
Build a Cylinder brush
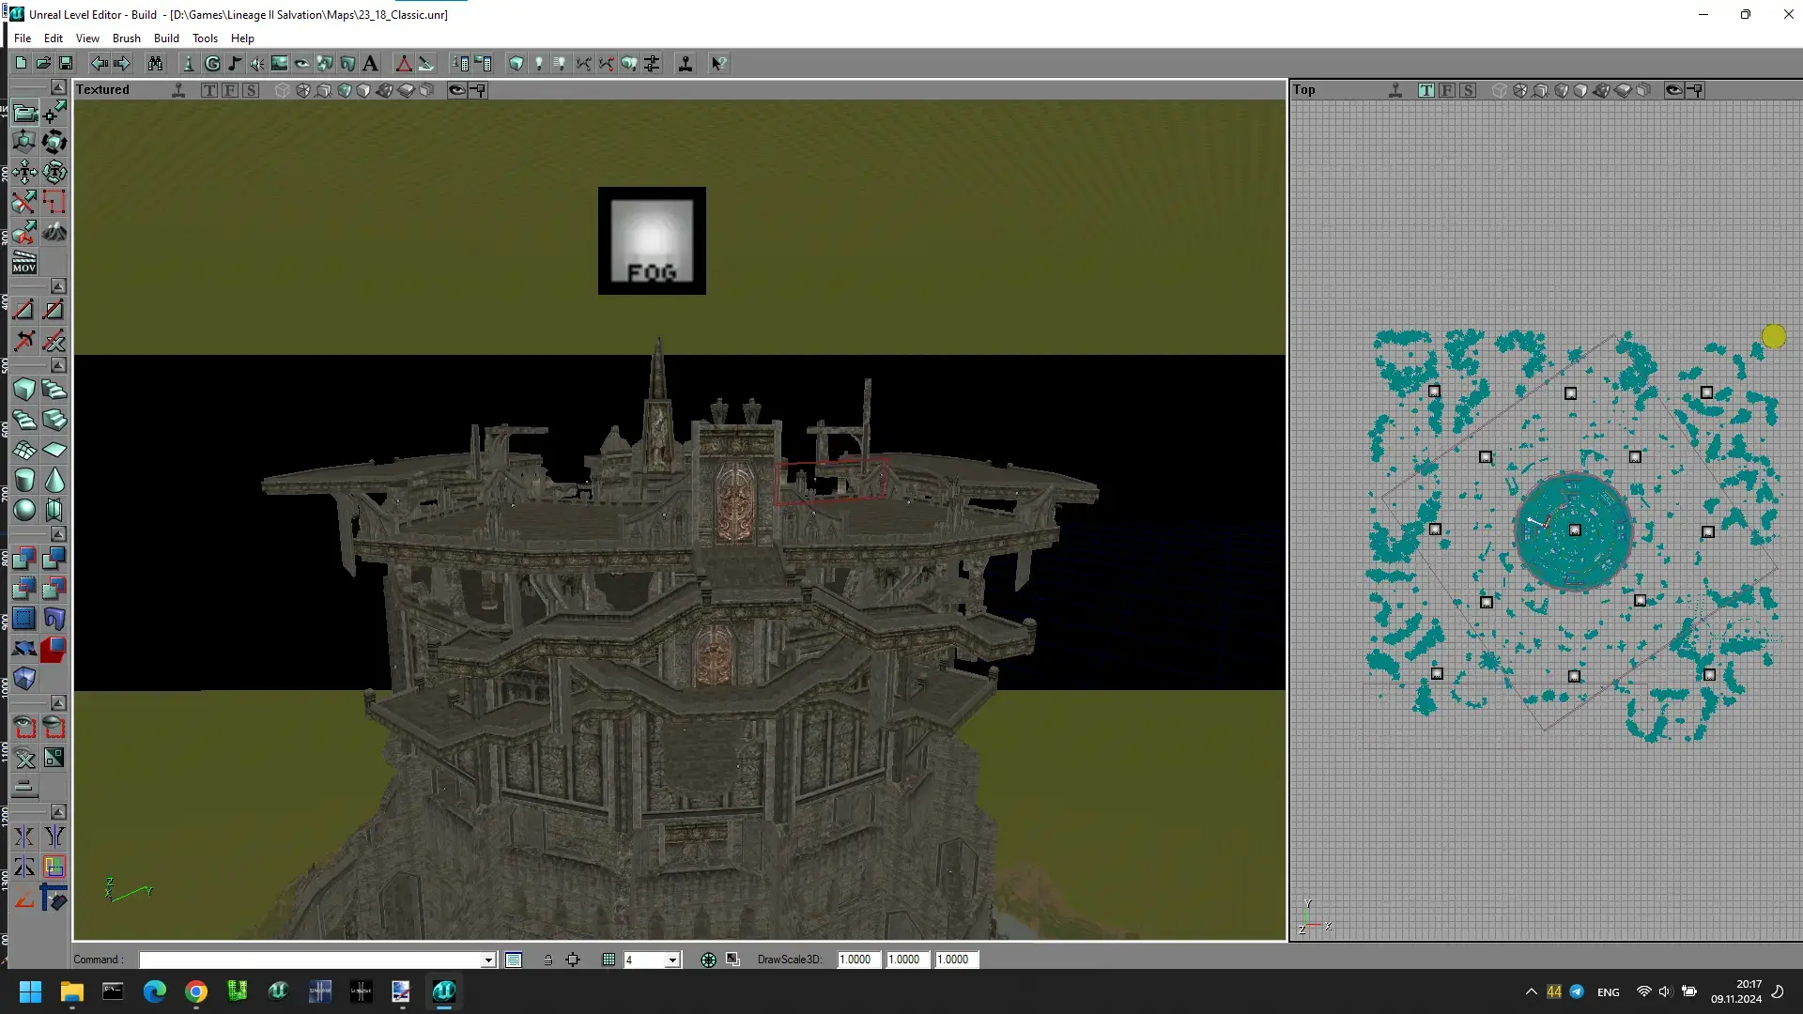(x=24, y=480)
